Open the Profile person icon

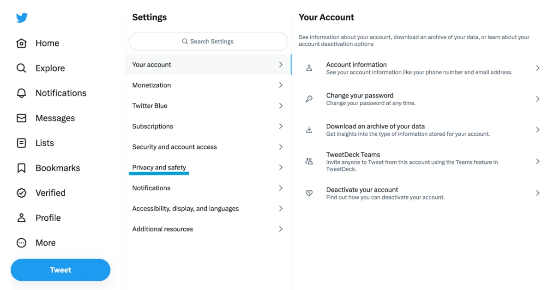point(21,217)
